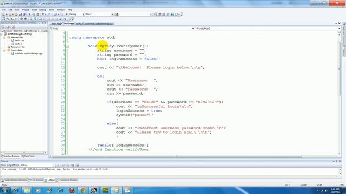Select Verify.h in Solution Explorer tree

[17, 44]
